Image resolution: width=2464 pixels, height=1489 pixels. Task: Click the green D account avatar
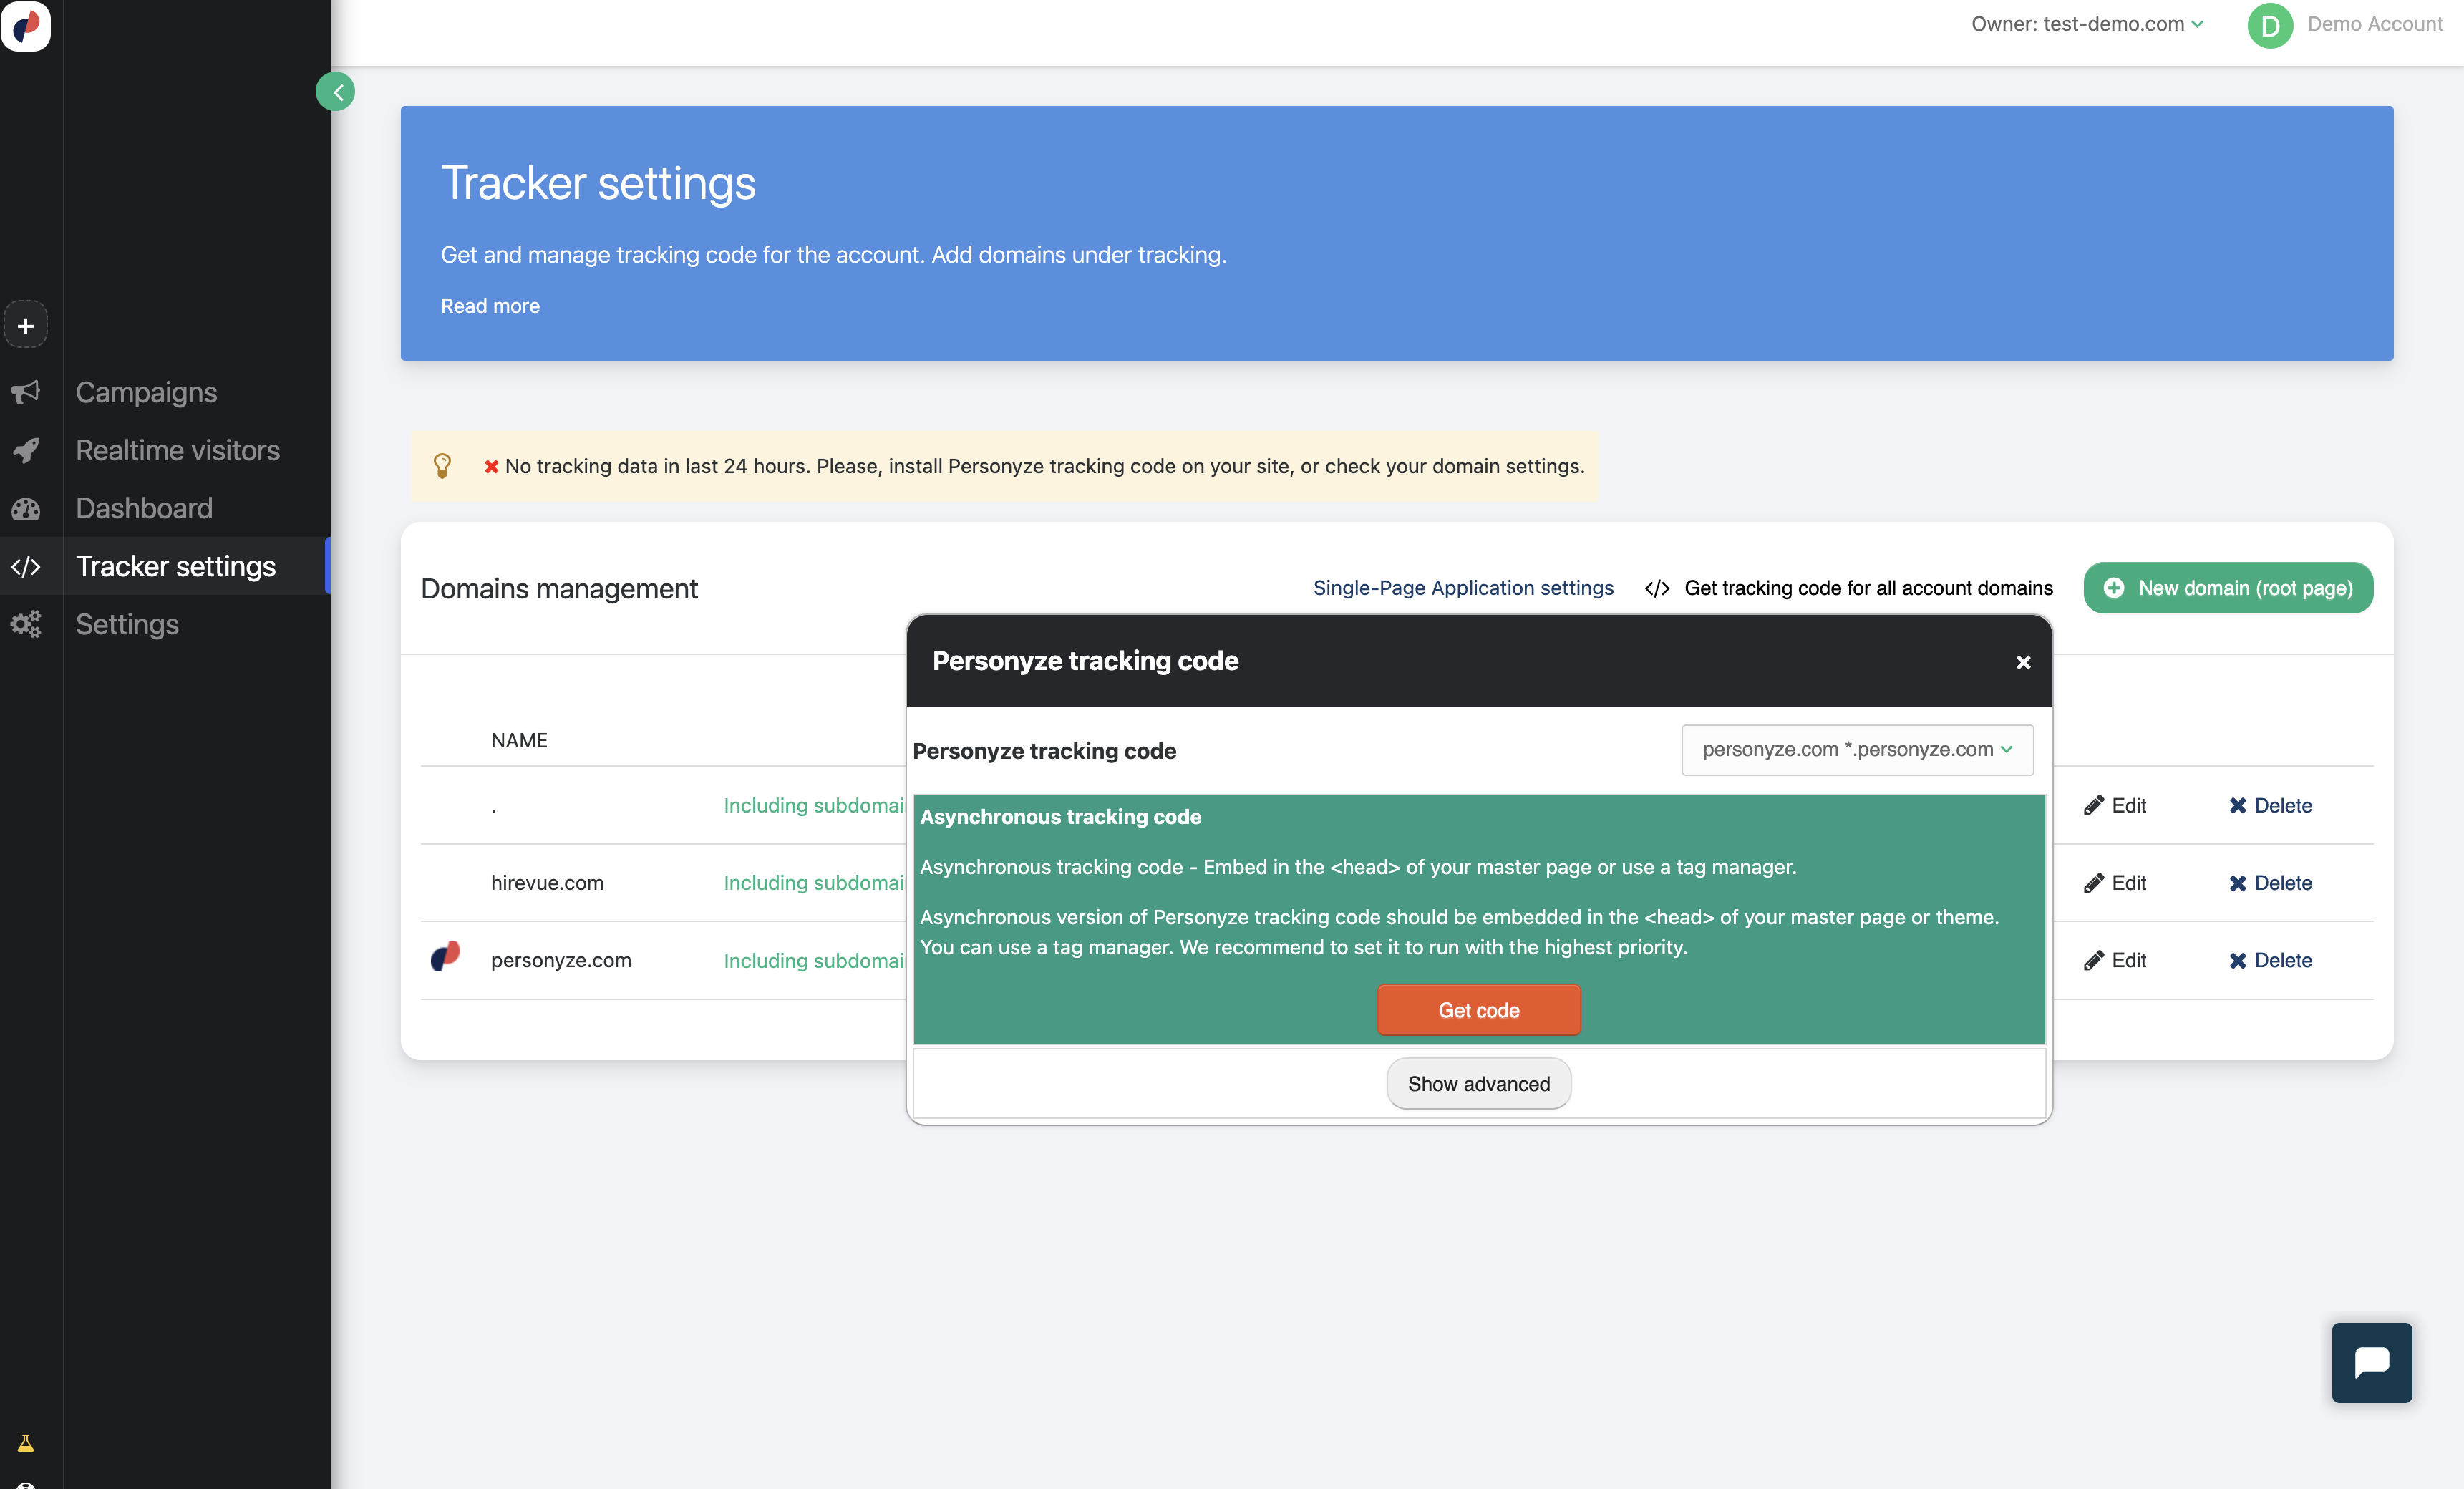click(x=2270, y=25)
